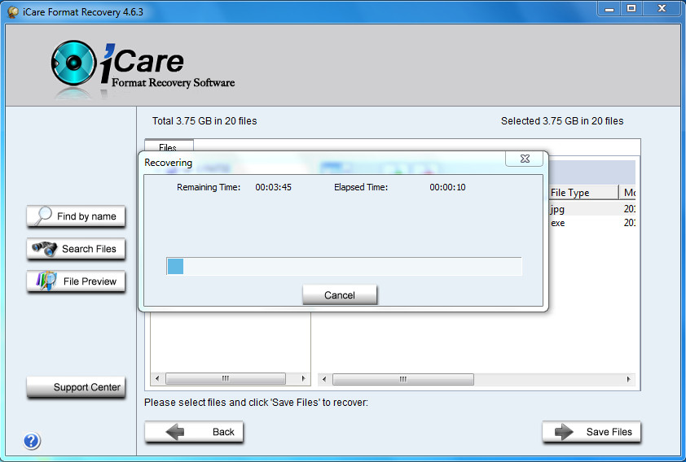Click right arrow of file list scrollbar
The height and width of the screenshot is (462, 686).
tap(628, 379)
